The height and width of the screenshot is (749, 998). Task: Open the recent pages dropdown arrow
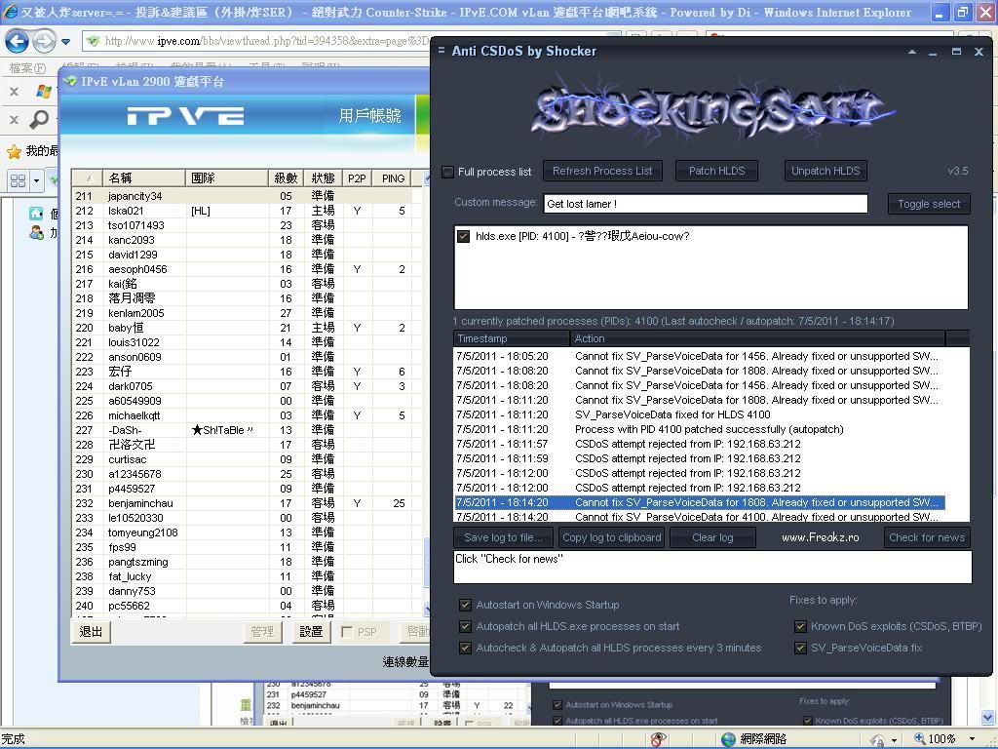click(65, 42)
